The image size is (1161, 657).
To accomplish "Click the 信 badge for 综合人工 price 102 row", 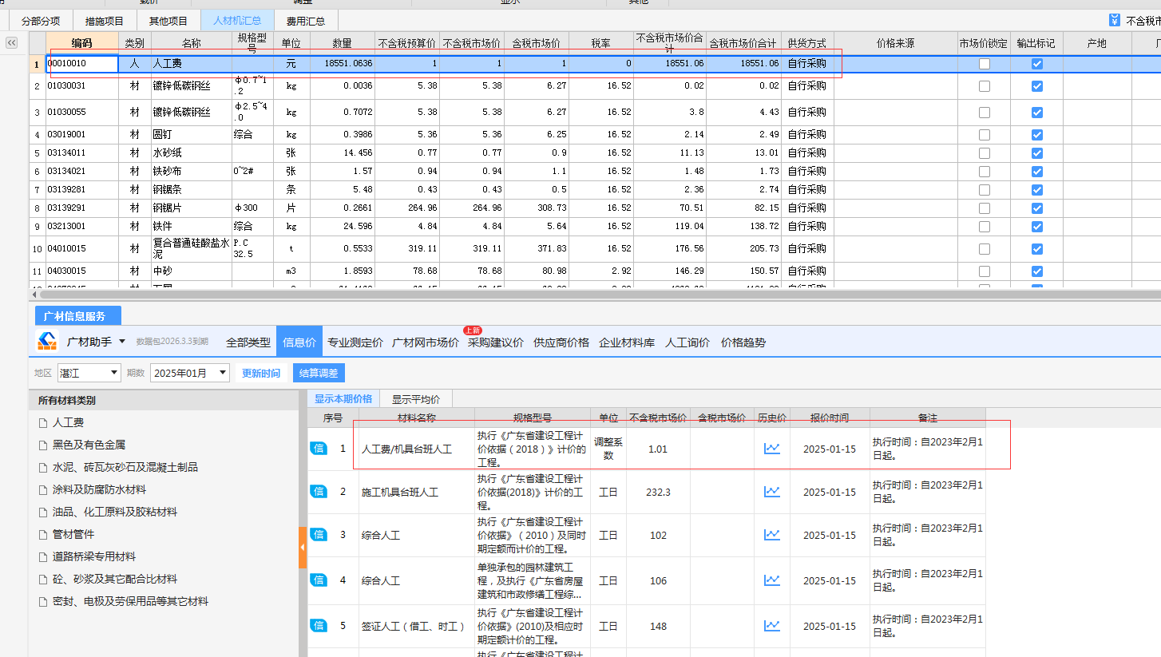I will [319, 535].
